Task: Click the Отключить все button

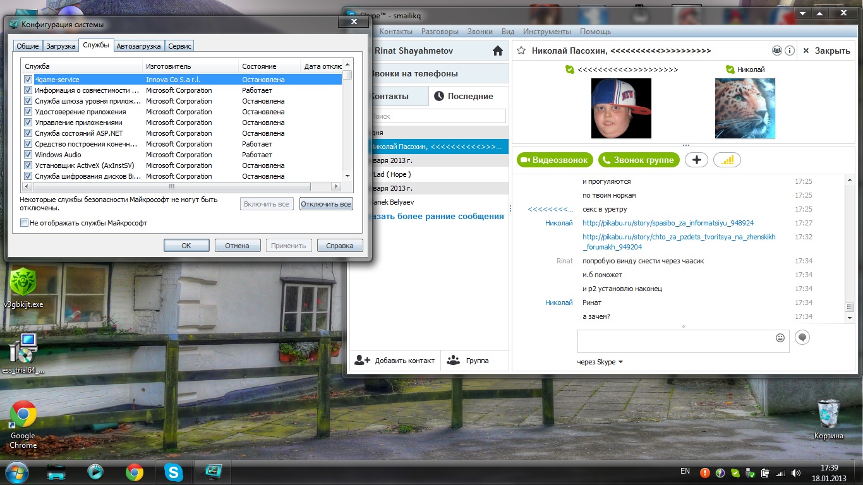Action: pyautogui.click(x=326, y=204)
